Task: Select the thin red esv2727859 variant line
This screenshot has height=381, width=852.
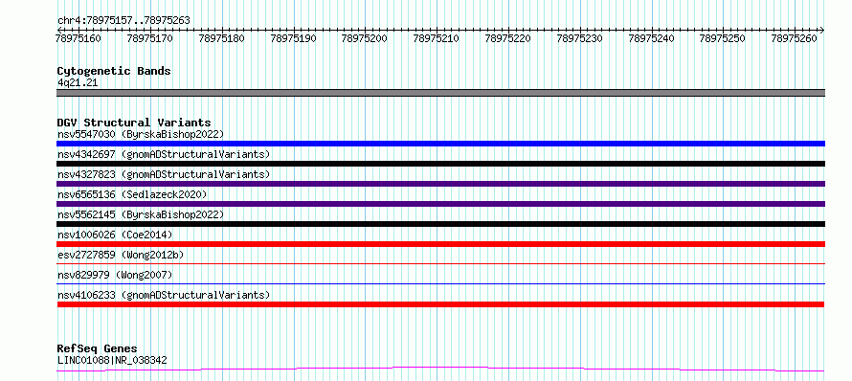Action: [440, 263]
